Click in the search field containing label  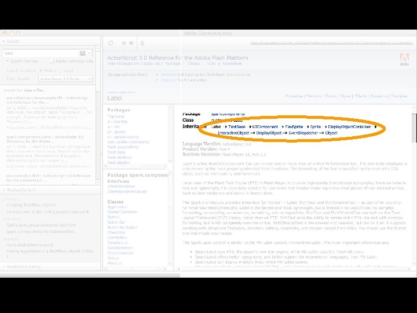[x=41, y=53]
